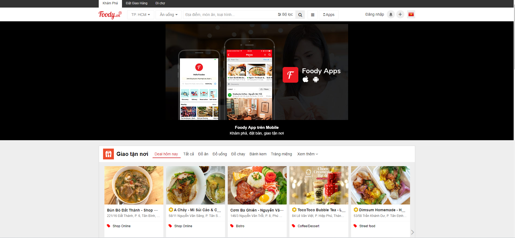Click the Android app icon

pos(316,79)
